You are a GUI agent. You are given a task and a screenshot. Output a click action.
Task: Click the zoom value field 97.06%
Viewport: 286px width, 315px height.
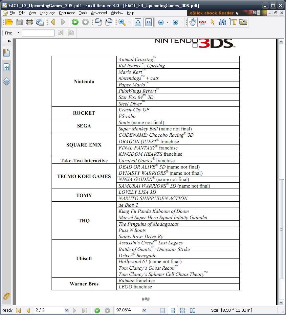[x=128, y=310]
